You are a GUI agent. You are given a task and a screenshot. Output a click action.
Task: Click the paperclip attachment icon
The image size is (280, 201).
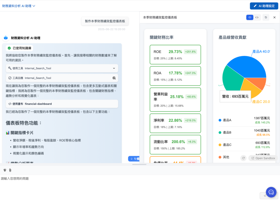click(x=10, y=170)
